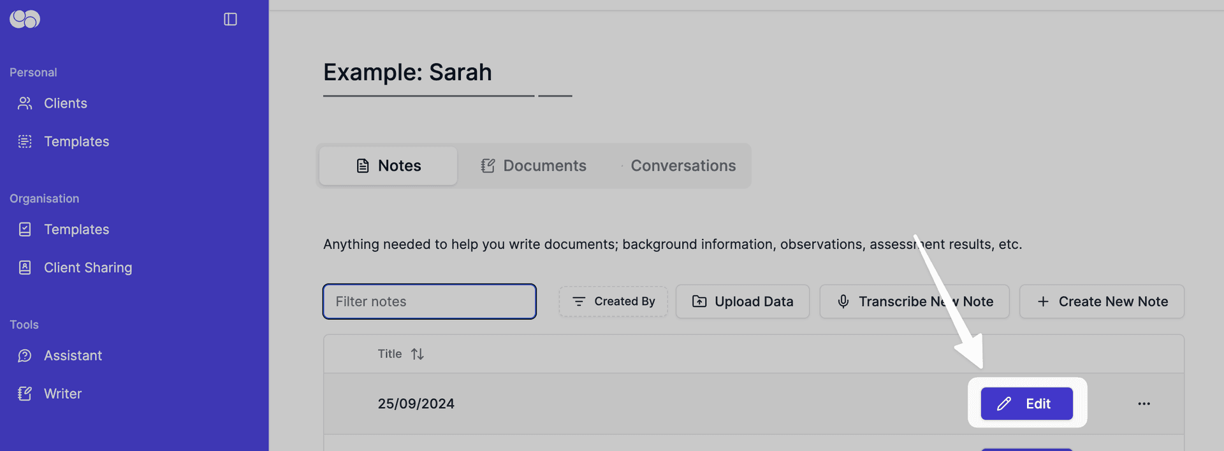
Task: Open Clients from the Personal section
Action: click(65, 103)
